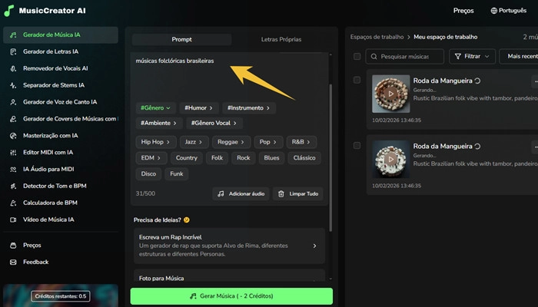Tick the select-all checkbox beside search
The width and height of the screenshot is (538, 307).
[x=357, y=57]
